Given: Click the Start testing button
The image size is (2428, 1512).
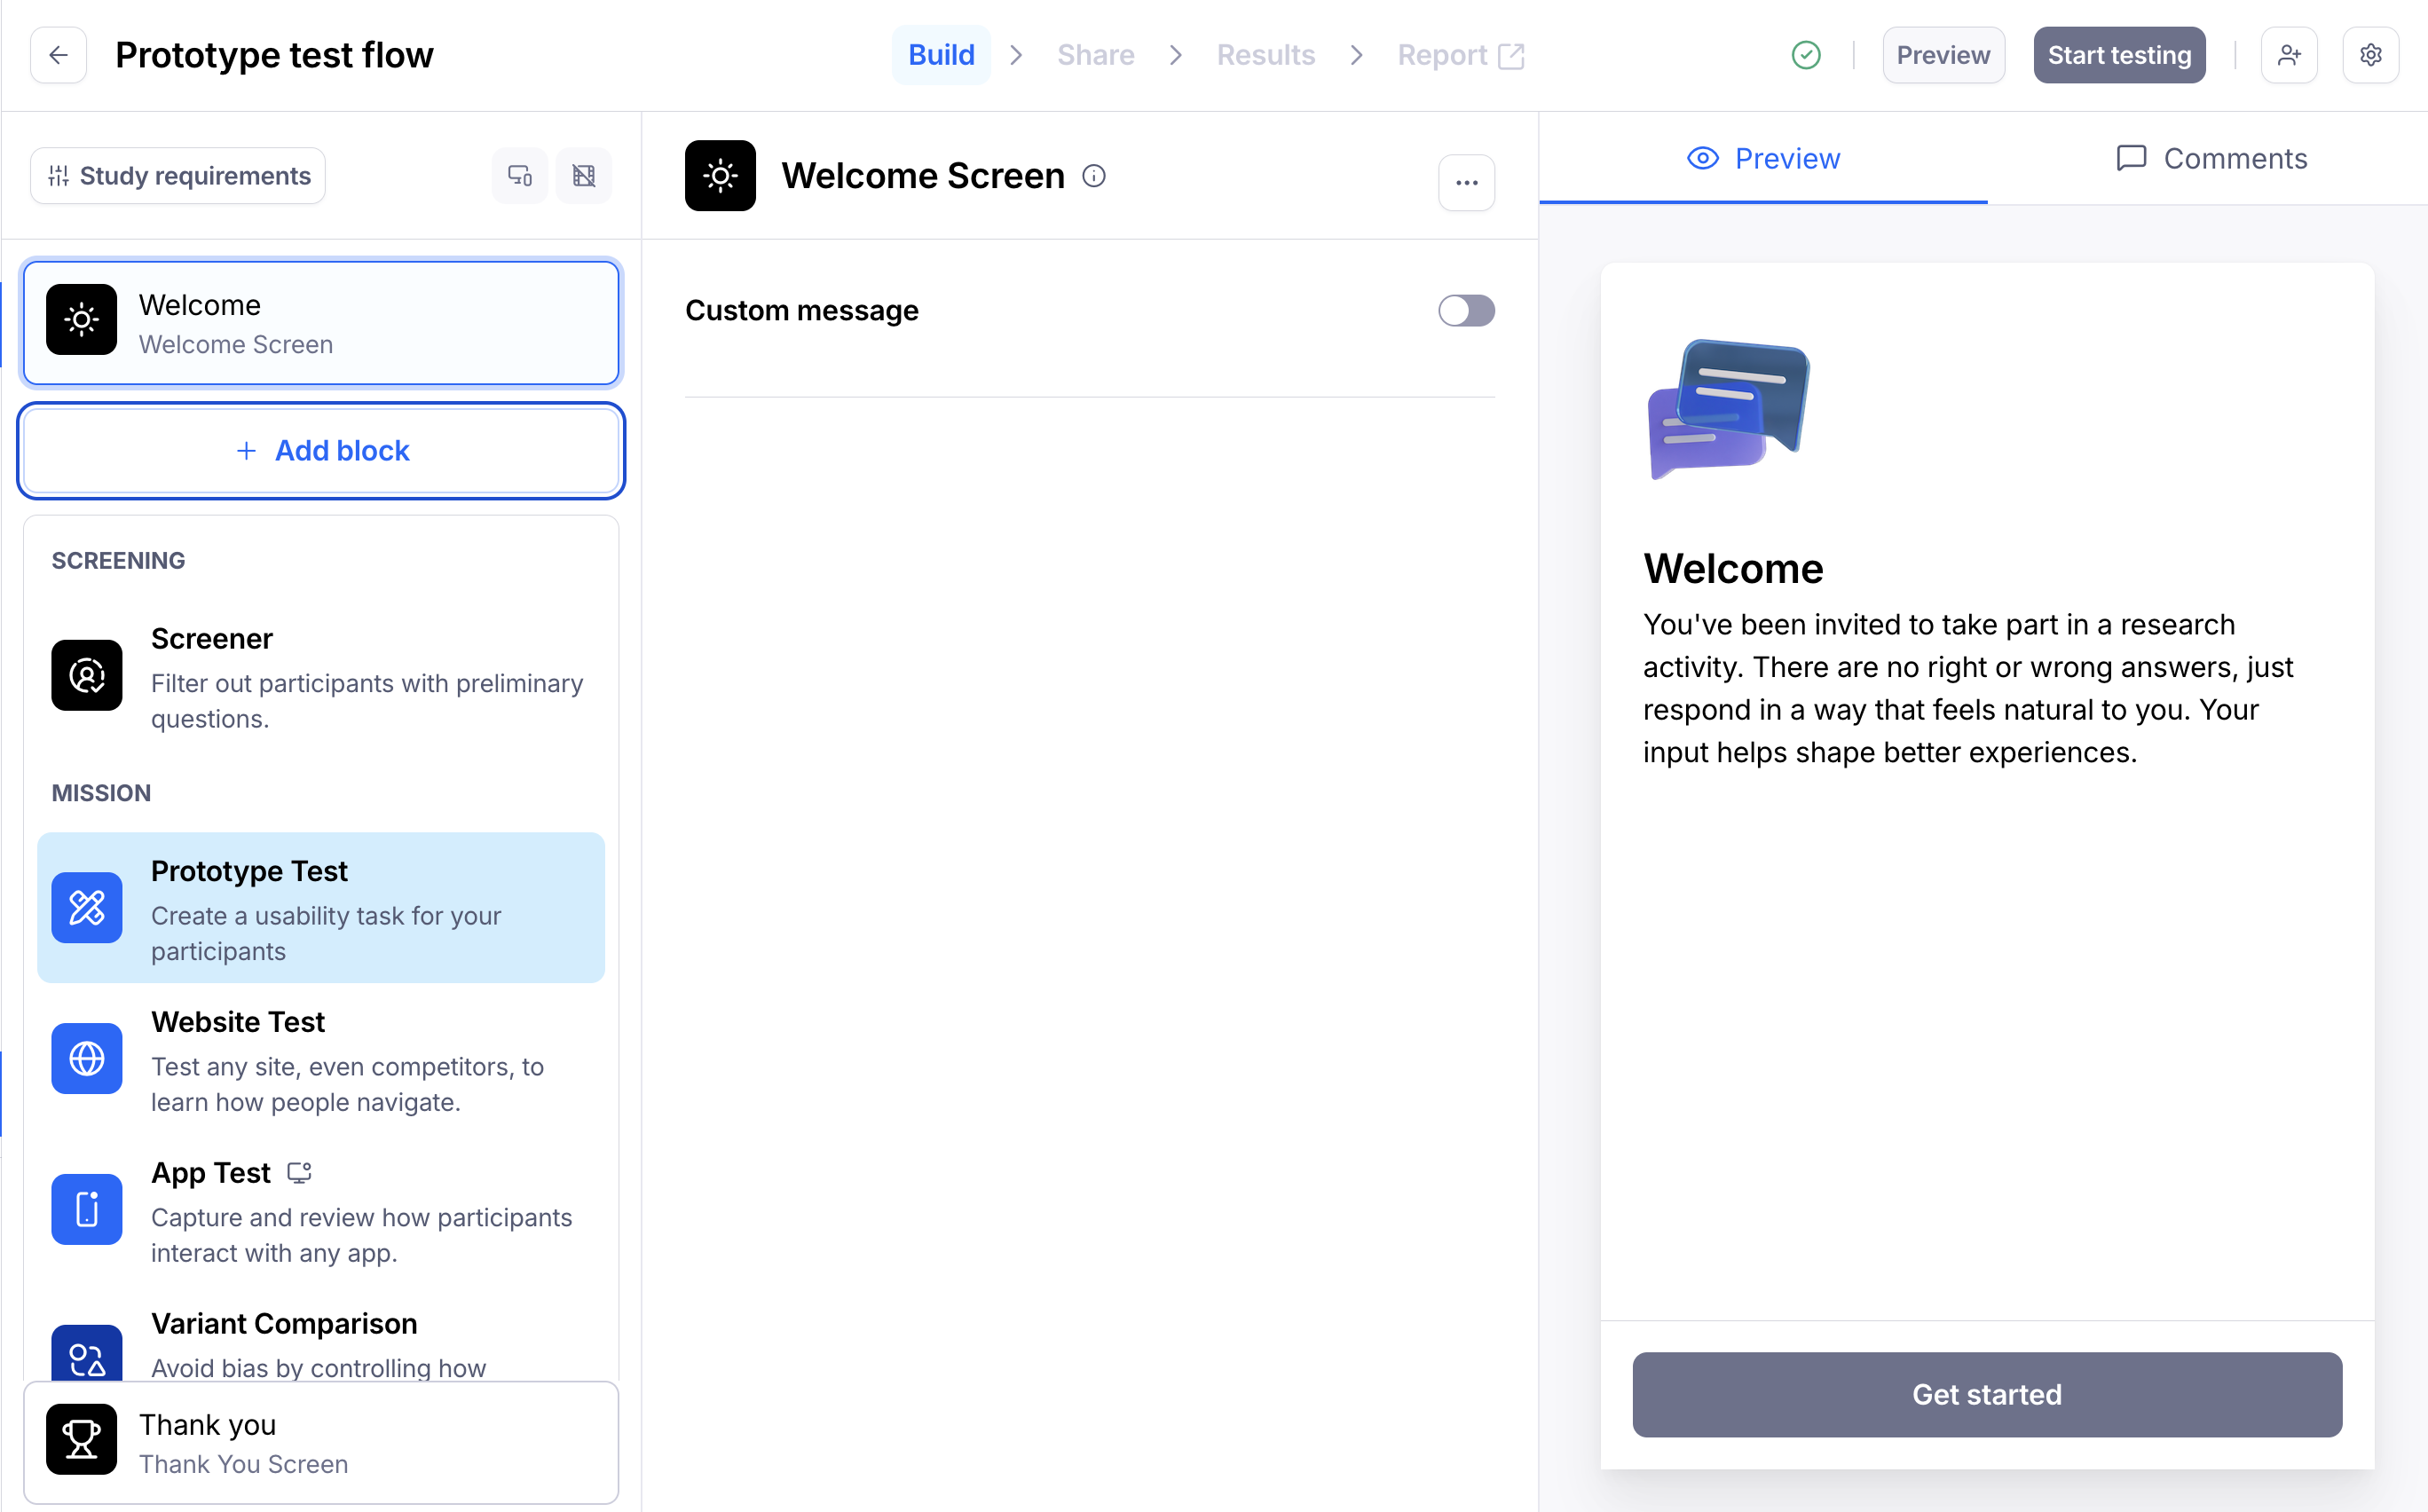Looking at the screenshot, I should pyautogui.click(x=2118, y=55).
